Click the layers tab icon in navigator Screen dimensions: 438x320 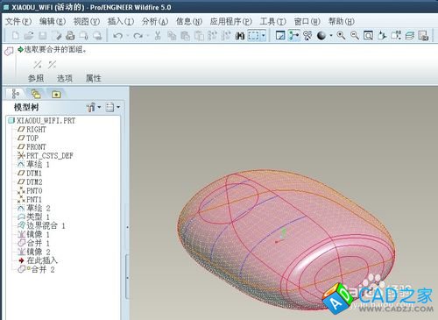[36, 94]
